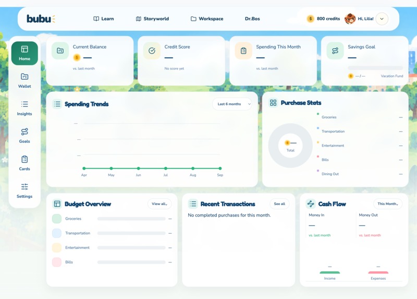
Task: Click the Money Out label
Action: point(368,215)
